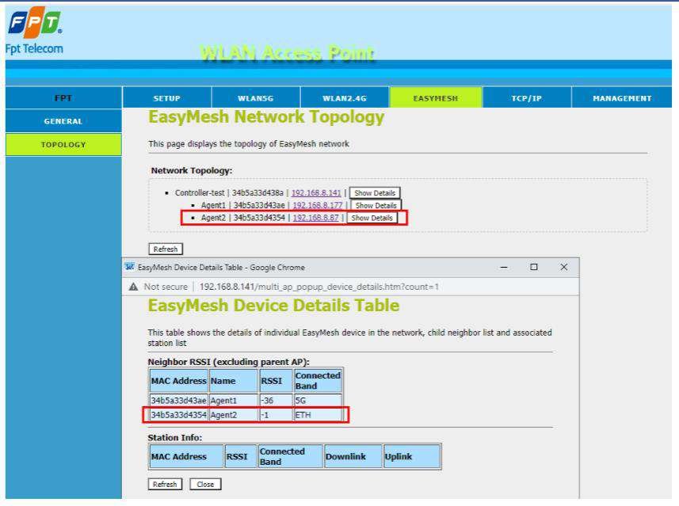
Task: Show Details for Agent2
Action: point(372,218)
